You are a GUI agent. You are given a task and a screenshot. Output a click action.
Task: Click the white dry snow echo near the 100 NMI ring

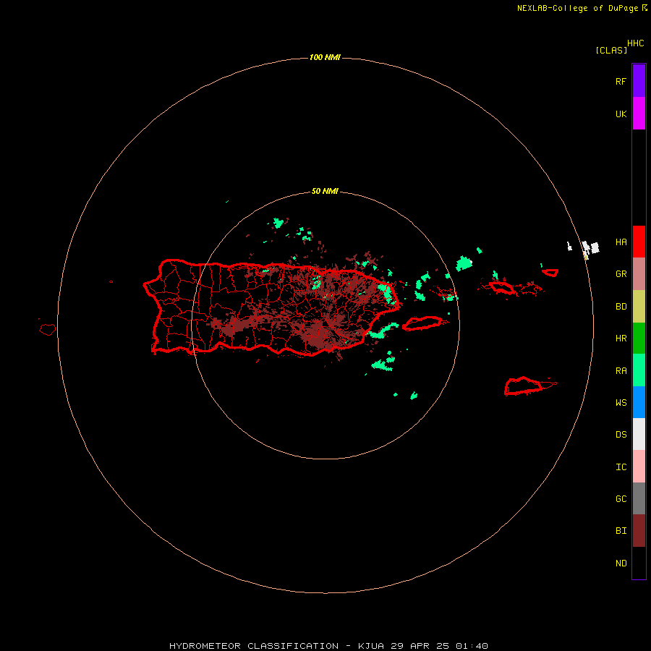[x=590, y=248]
